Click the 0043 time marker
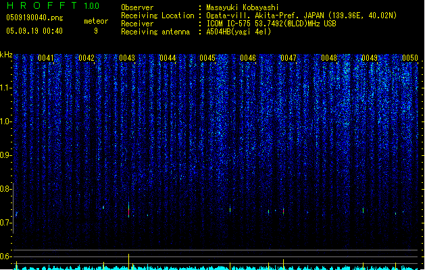 pos(127,58)
